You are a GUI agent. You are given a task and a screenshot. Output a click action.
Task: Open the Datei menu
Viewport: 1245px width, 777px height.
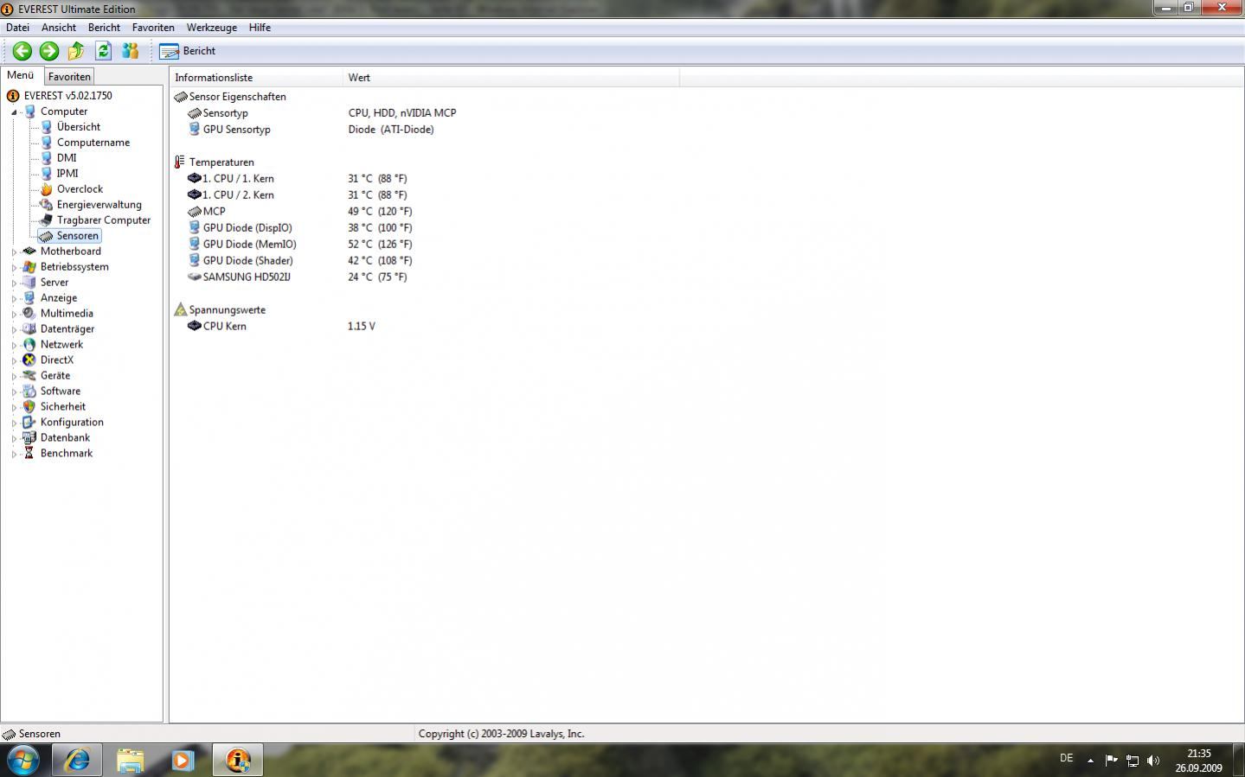(x=17, y=28)
